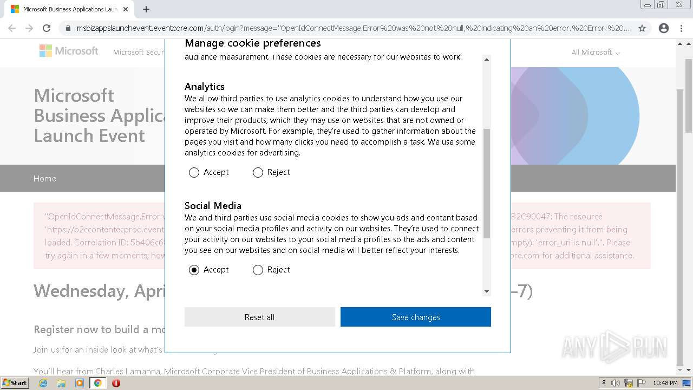Screen dimensions: 693x390
Task: Select Accept for Social Media cookies
Action: tap(194, 270)
